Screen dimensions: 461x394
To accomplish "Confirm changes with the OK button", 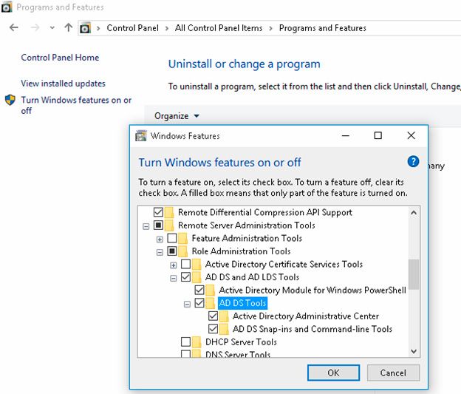I will click(x=333, y=373).
